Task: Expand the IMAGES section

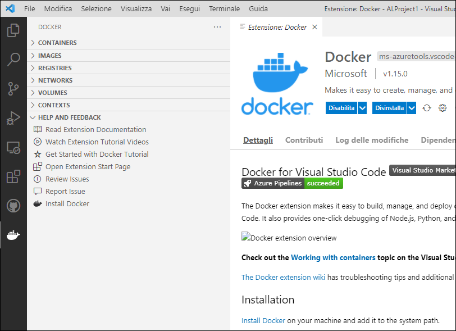Action: (129, 55)
